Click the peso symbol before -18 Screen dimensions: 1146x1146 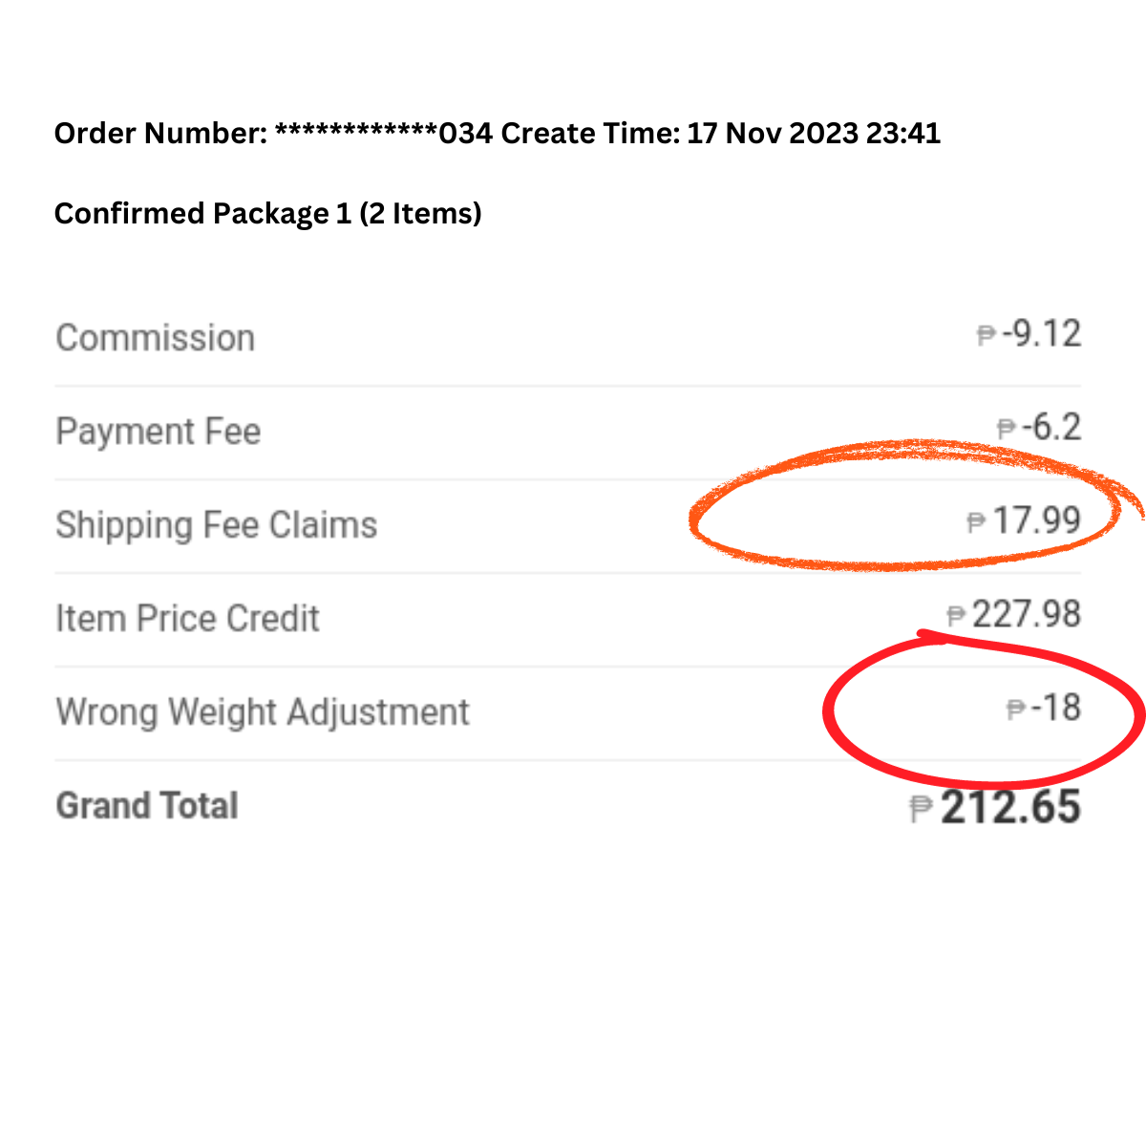pyautogui.click(x=1016, y=710)
